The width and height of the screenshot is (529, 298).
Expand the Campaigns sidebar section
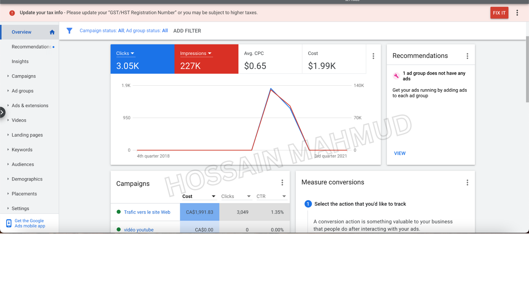8,76
